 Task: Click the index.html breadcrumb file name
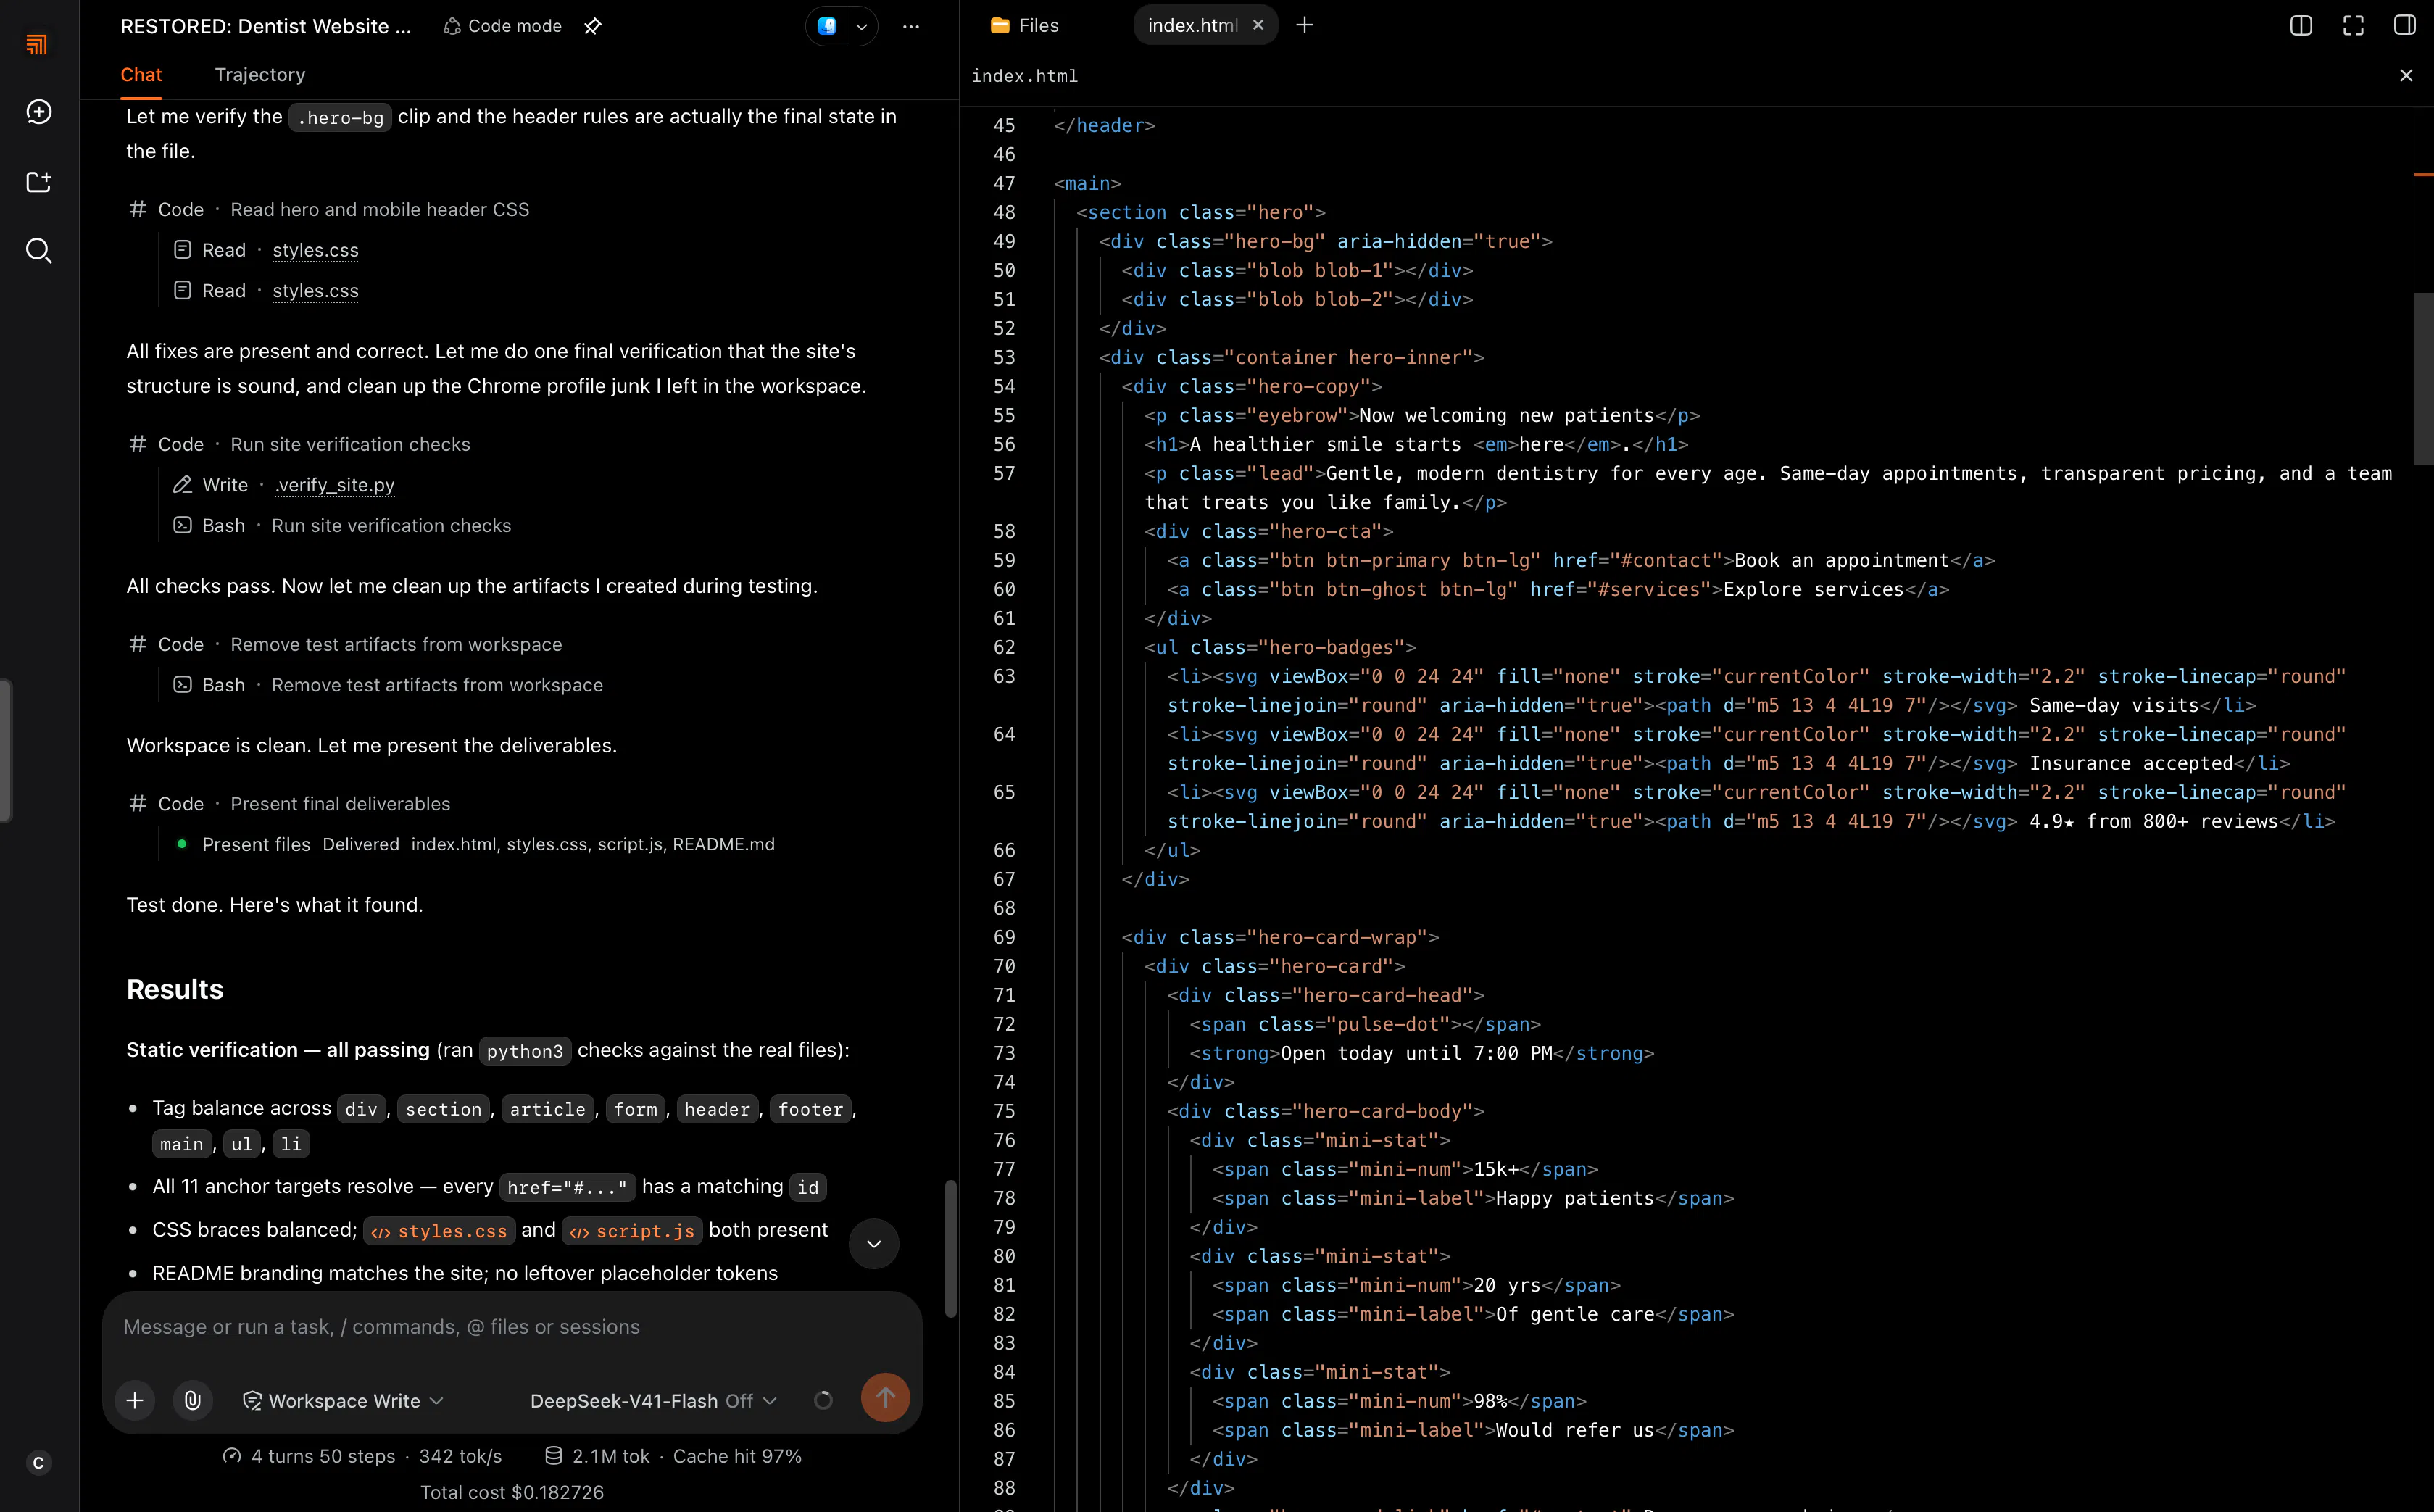pyautogui.click(x=1024, y=76)
